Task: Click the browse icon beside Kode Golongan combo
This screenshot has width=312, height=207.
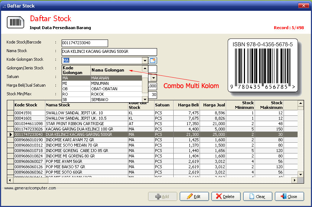Action: coord(153,61)
